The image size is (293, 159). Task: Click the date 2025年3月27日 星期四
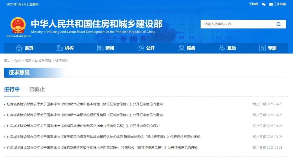23,4
